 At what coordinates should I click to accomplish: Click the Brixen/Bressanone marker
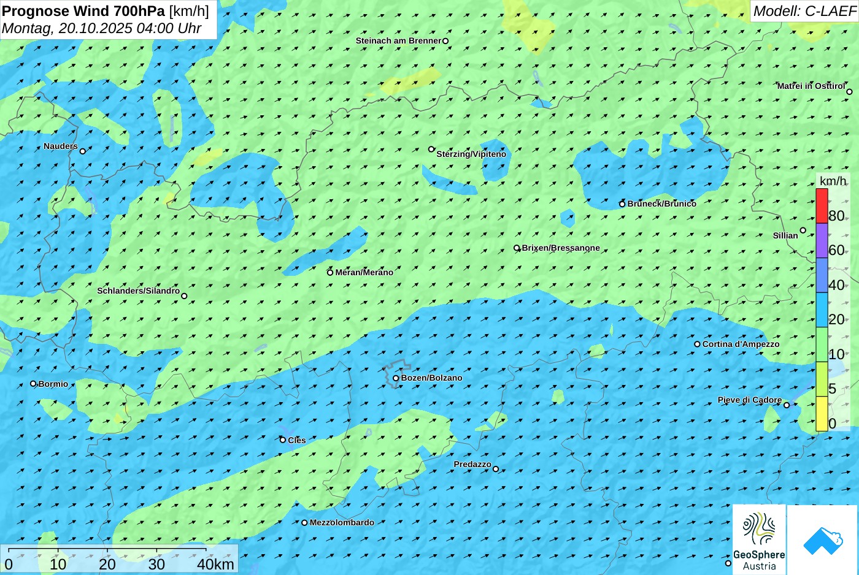(517, 248)
